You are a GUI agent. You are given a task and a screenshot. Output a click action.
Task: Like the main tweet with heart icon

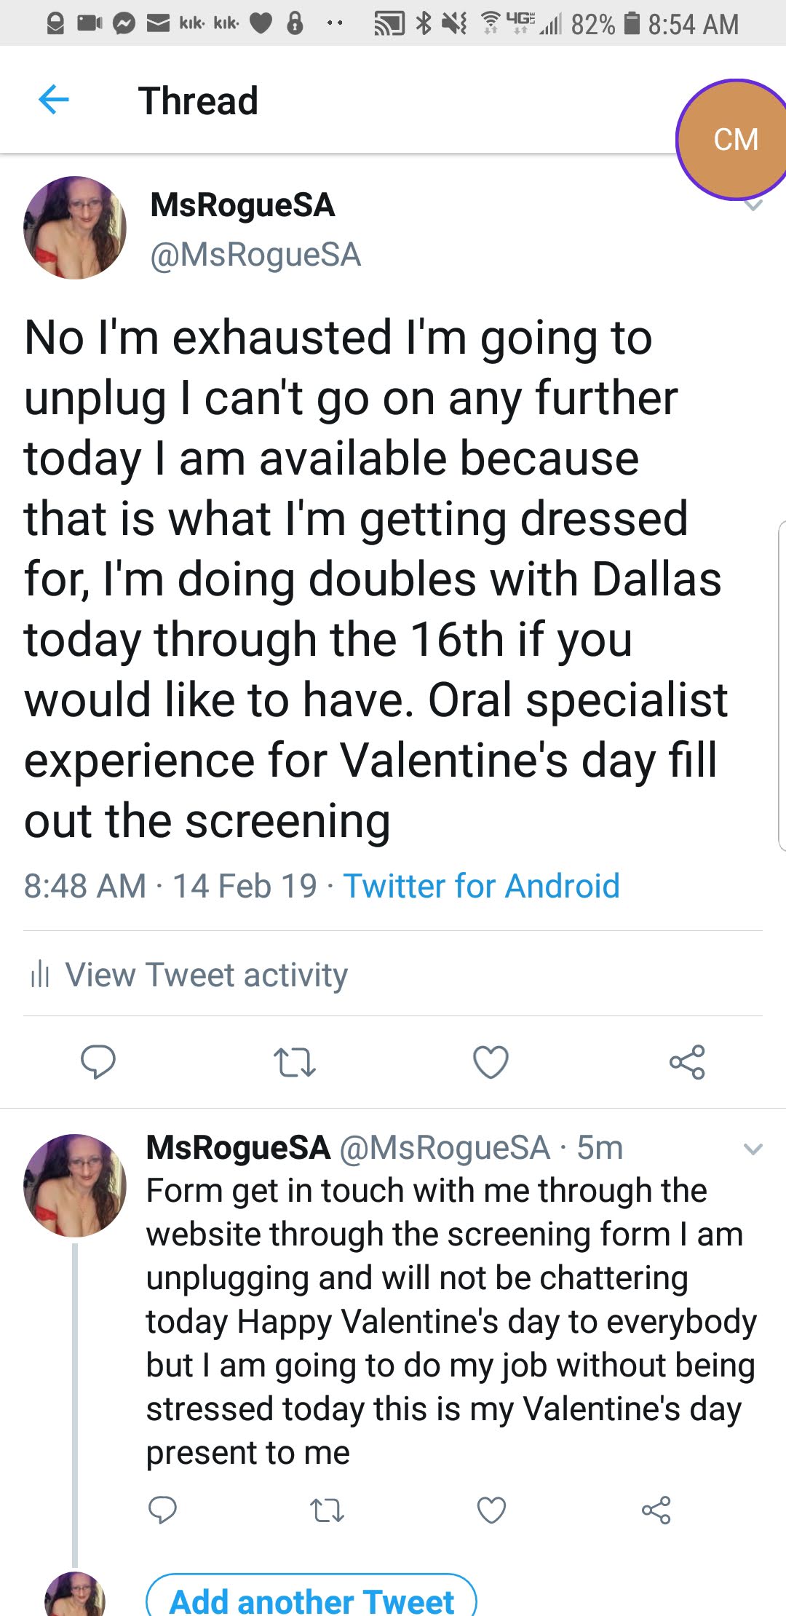pos(491,1062)
